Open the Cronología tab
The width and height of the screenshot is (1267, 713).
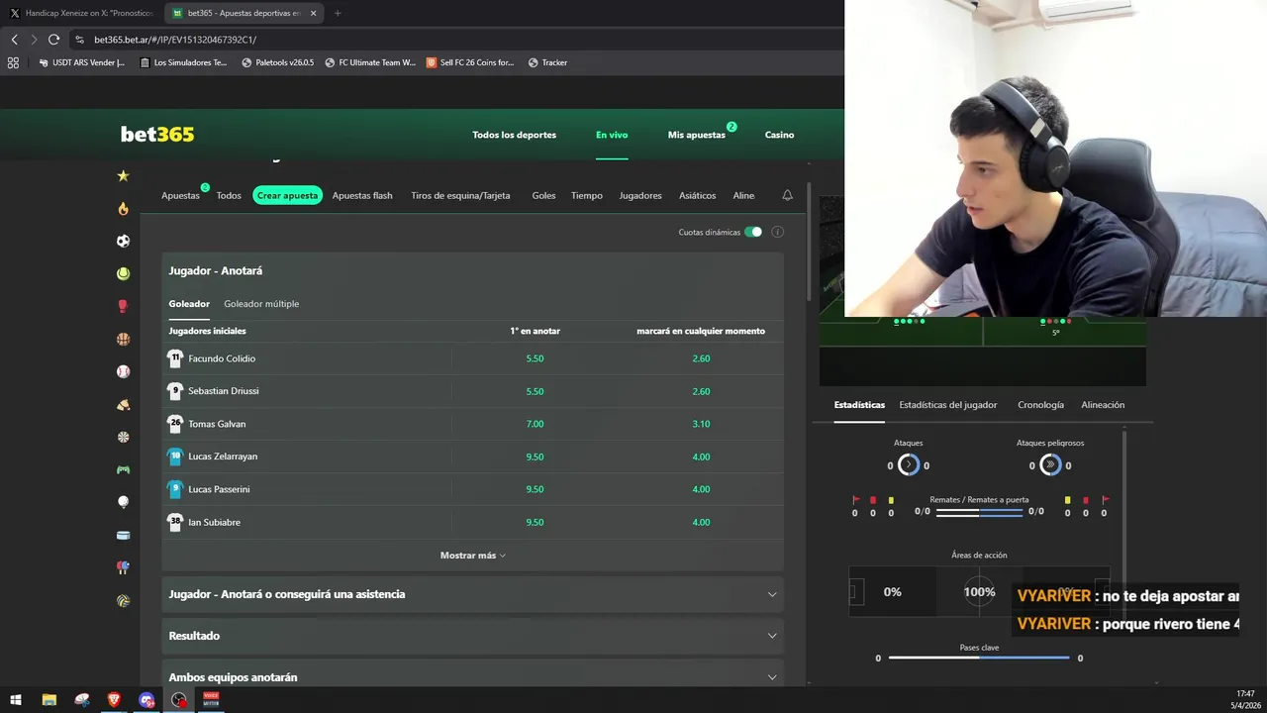(x=1040, y=405)
